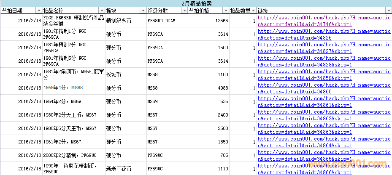This screenshot has width=392, height=175.
Task: Select the 1964年2分, MS69 name cell
Action: tap(73, 101)
